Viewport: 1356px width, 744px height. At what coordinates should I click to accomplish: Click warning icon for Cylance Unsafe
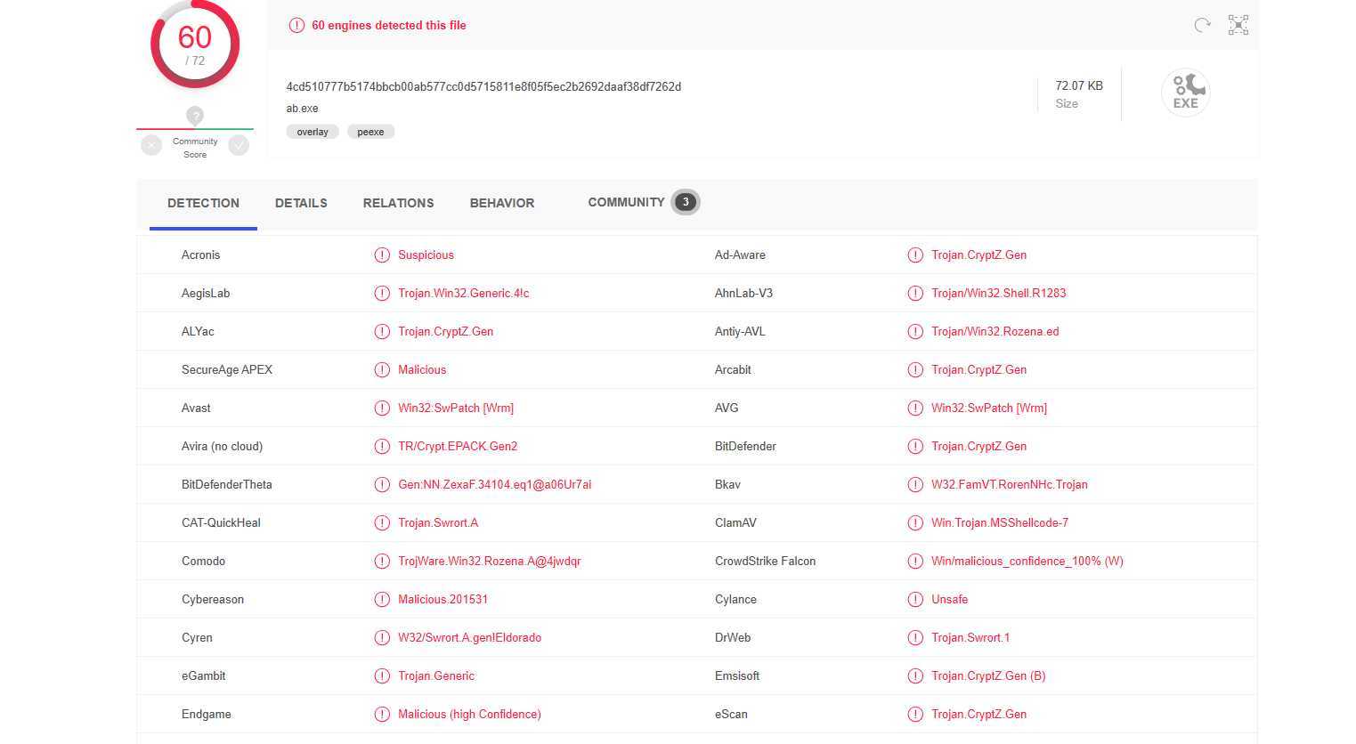915,599
